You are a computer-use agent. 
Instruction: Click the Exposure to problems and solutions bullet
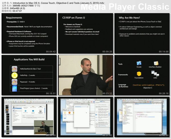click(142, 35)
